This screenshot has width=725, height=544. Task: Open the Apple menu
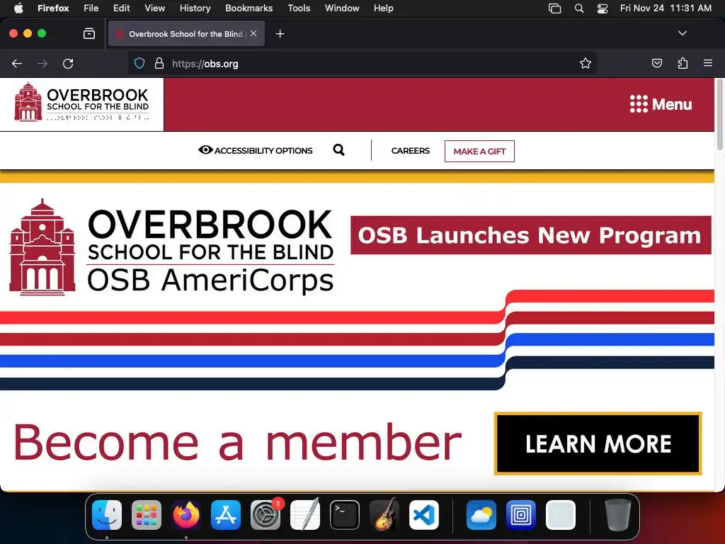pyautogui.click(x=18, y=8)
